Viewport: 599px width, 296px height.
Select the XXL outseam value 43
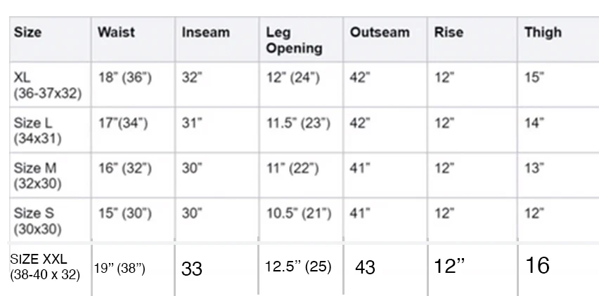point(365,267)
